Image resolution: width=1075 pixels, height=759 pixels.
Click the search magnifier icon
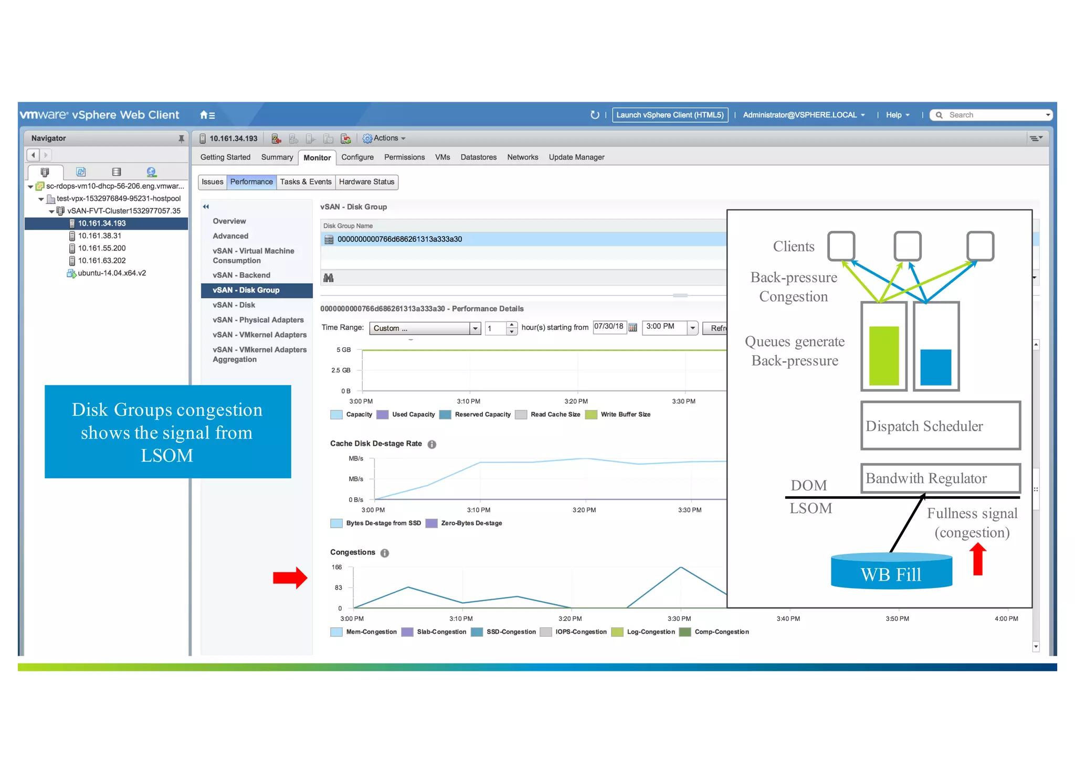(x=939, y=115)
